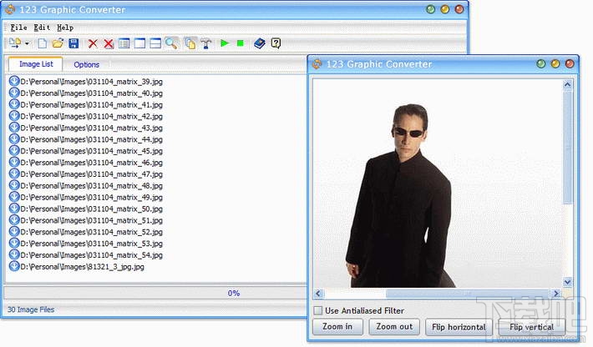Open the dropdown arrow beside add images icon
593x347 pixels.
pos(27,43)
